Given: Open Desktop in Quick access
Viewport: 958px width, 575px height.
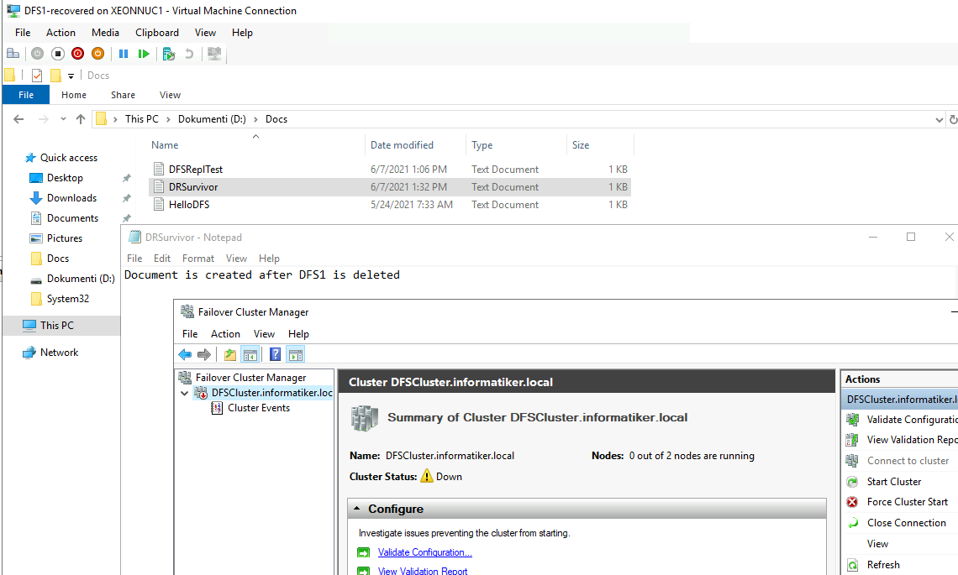Looking at the screenshot, I should click(65, 178).
